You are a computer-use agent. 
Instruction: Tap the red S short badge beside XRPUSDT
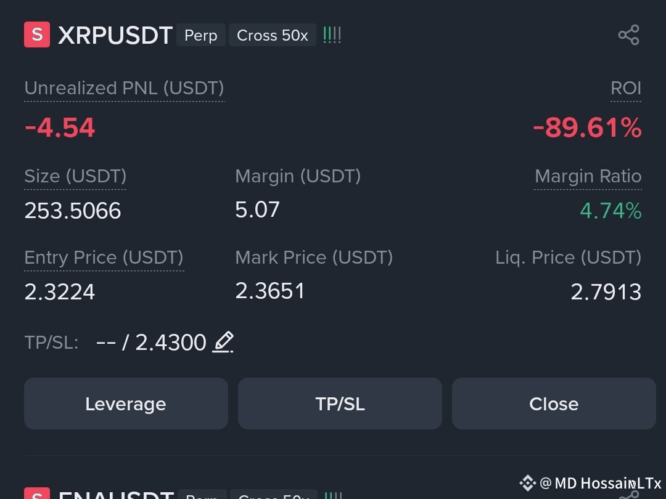[x=37, y=34]
